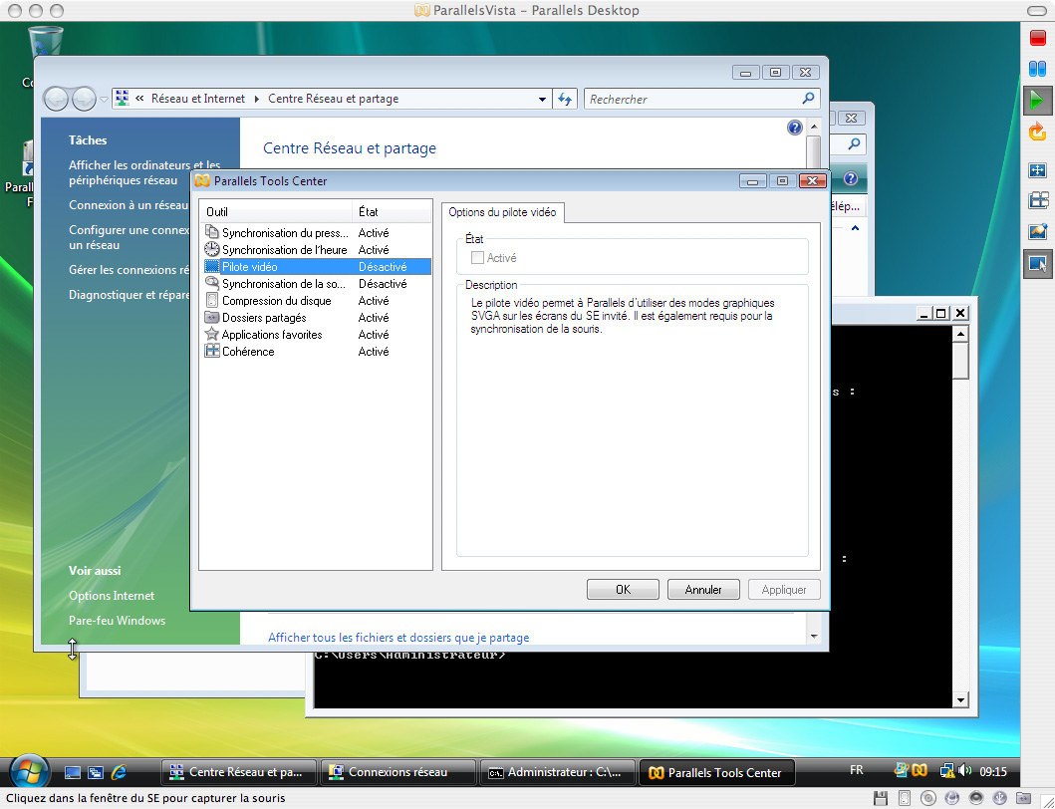1055x809 pixels.
Task: Activate Coherence mode icon in Parallels sidebar
Action: [x=1037, y=200]
